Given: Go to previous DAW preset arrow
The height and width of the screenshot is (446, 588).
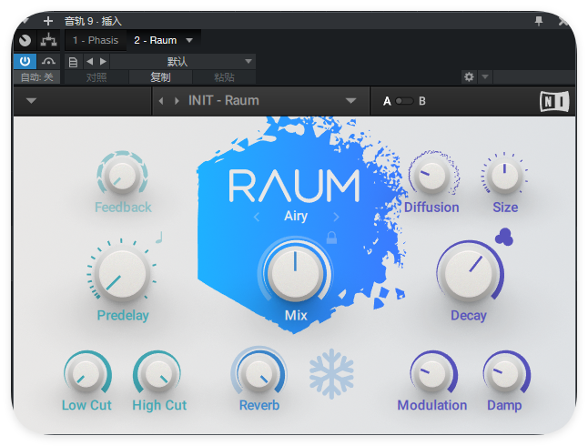Looking at the screenshot, I should click(x=89, y=62).
